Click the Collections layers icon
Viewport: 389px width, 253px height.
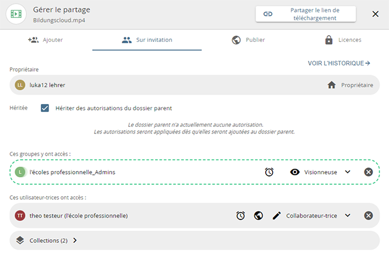pos(20,240)
